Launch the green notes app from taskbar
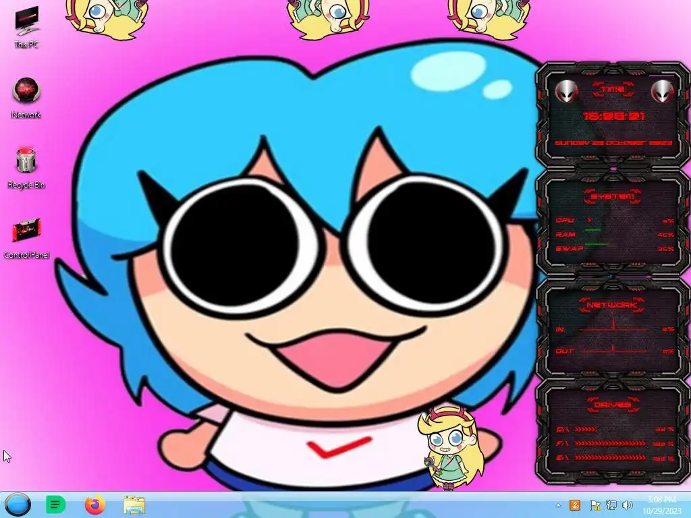 click(x=55, y=505)
